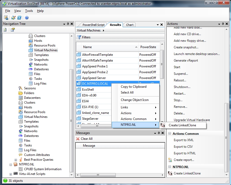The height and width of the screenshot is (185, 231).
Task: Open the Messages panel dropdown arrow
Action: click(x=155, y=133)
